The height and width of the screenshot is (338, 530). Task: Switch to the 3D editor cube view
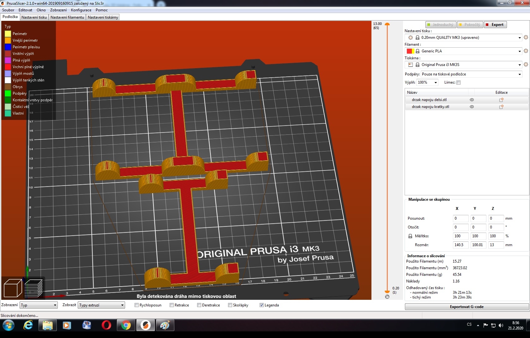tap(13, 288)
